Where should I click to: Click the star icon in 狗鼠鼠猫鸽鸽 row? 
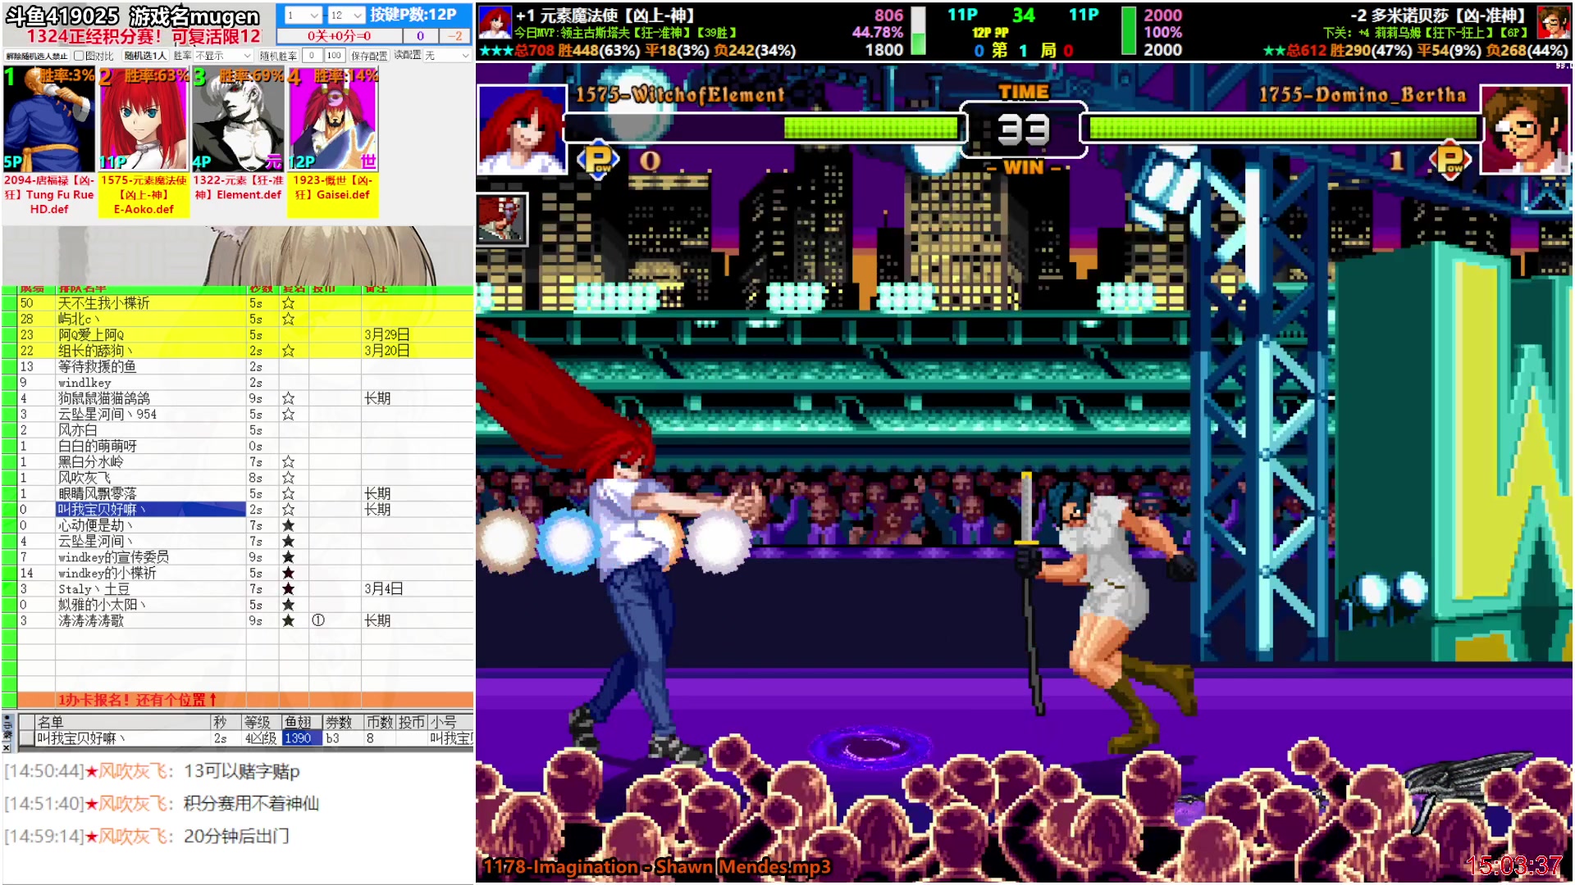tap(288, 398)
